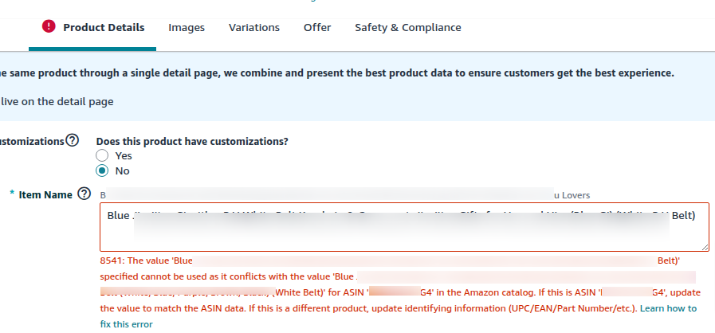
Task: Open Safety & Compliance tab
Action: tap(408, 27)
